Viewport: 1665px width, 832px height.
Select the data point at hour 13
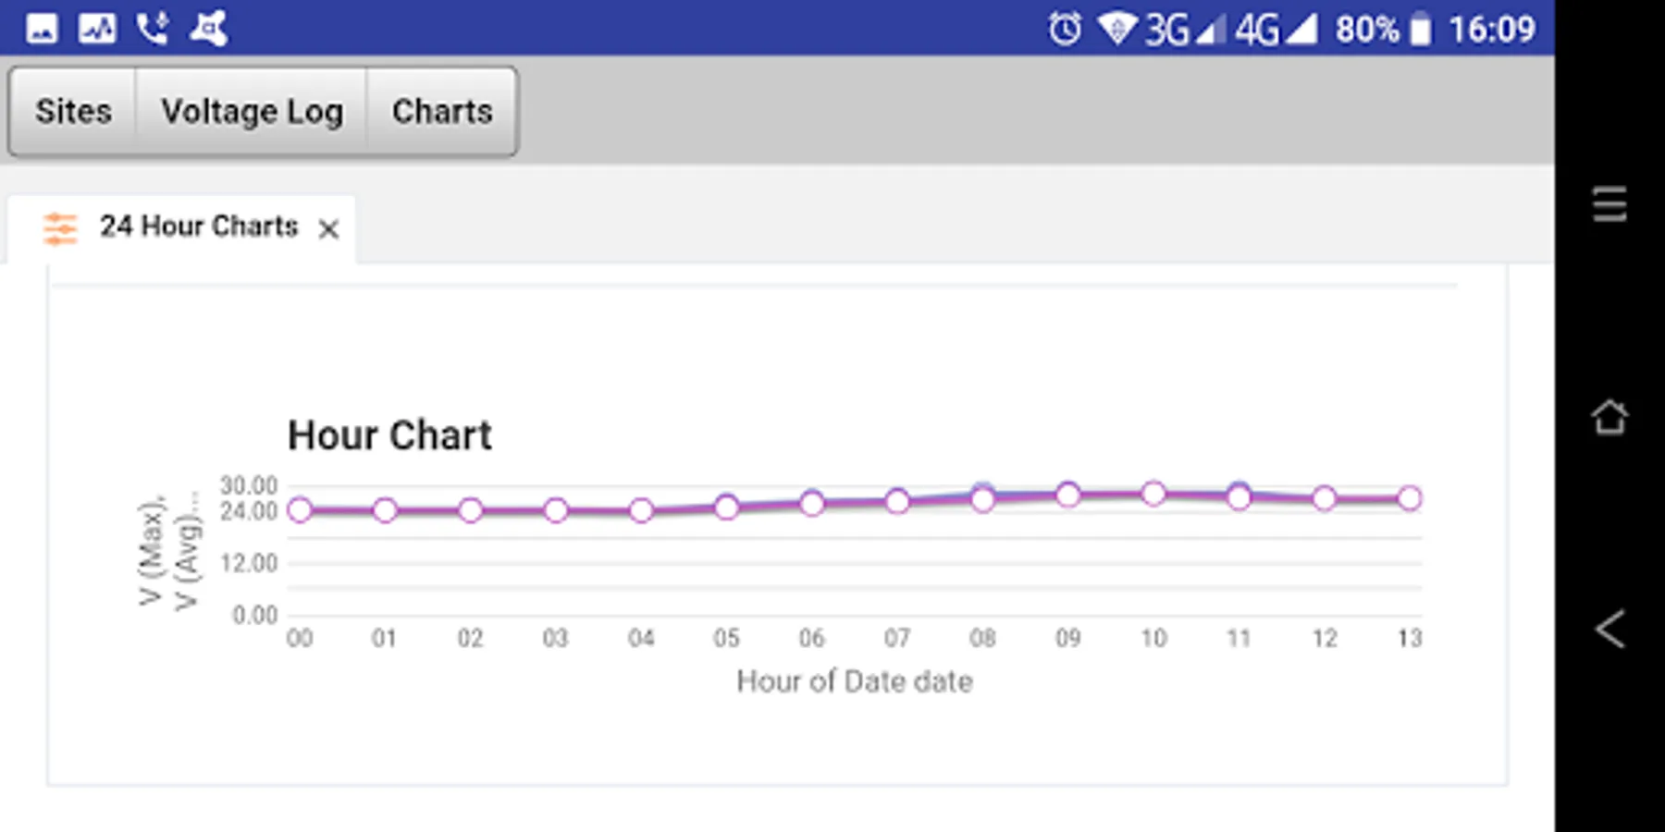[1410, 499]
